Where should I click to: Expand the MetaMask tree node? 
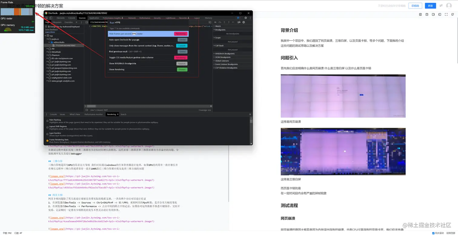coord(47,52)
